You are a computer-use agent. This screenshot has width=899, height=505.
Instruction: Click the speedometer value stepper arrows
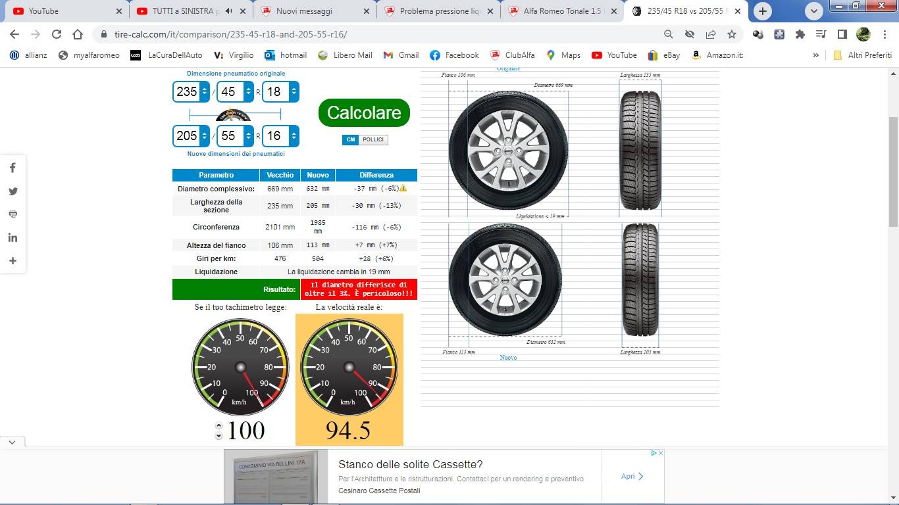(219, 431)
